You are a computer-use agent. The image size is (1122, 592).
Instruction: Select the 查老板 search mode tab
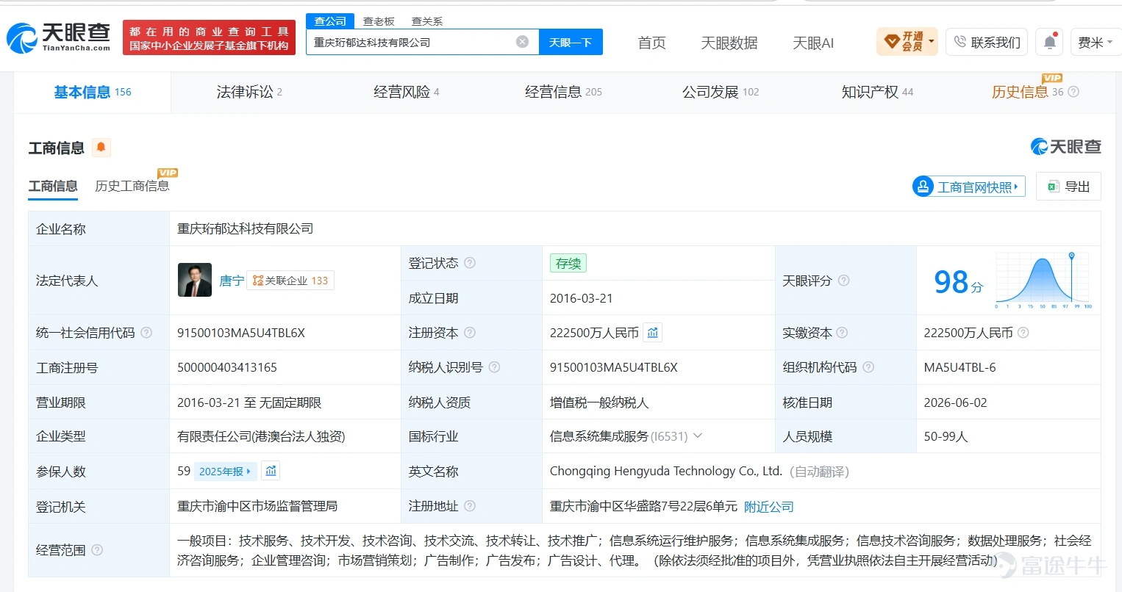coord(379,21)
